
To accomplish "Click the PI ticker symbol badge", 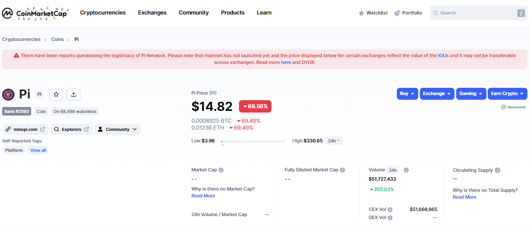I will tap(39, 95).
